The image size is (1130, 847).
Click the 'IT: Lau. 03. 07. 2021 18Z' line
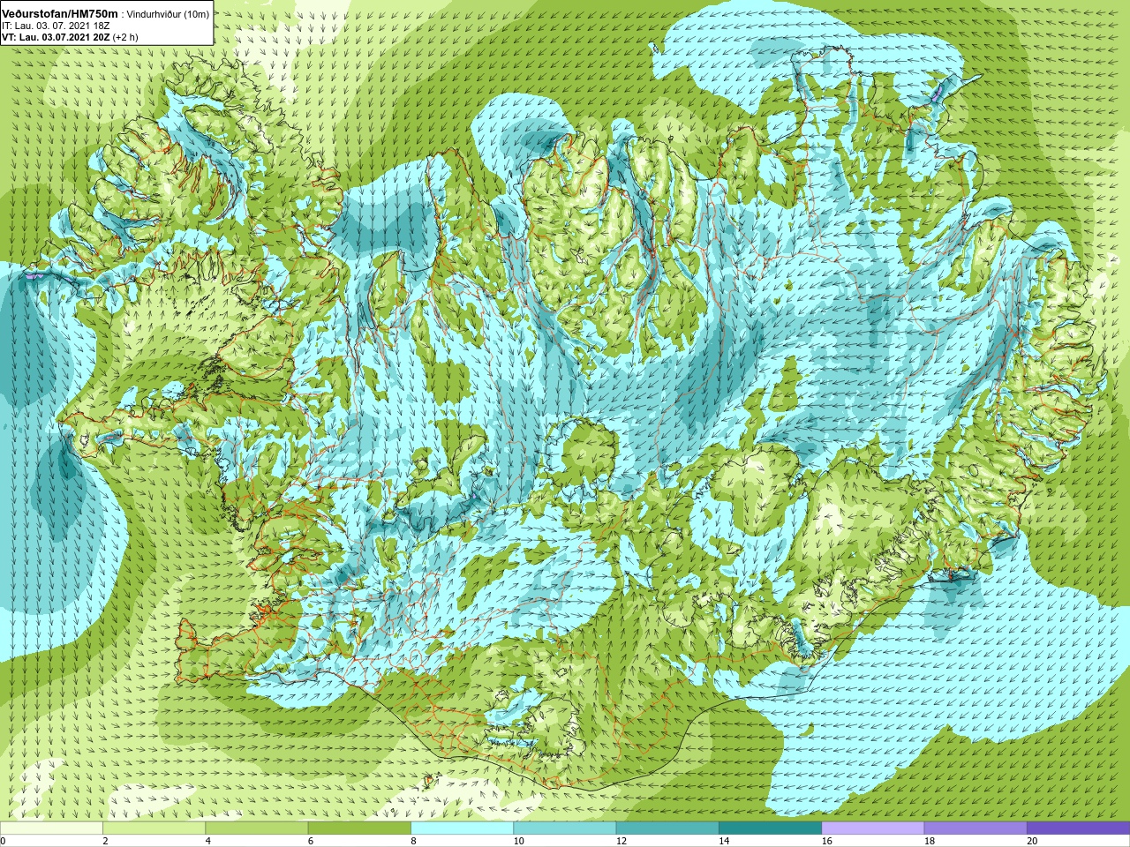pyautogui.click(x=54, y=26)
